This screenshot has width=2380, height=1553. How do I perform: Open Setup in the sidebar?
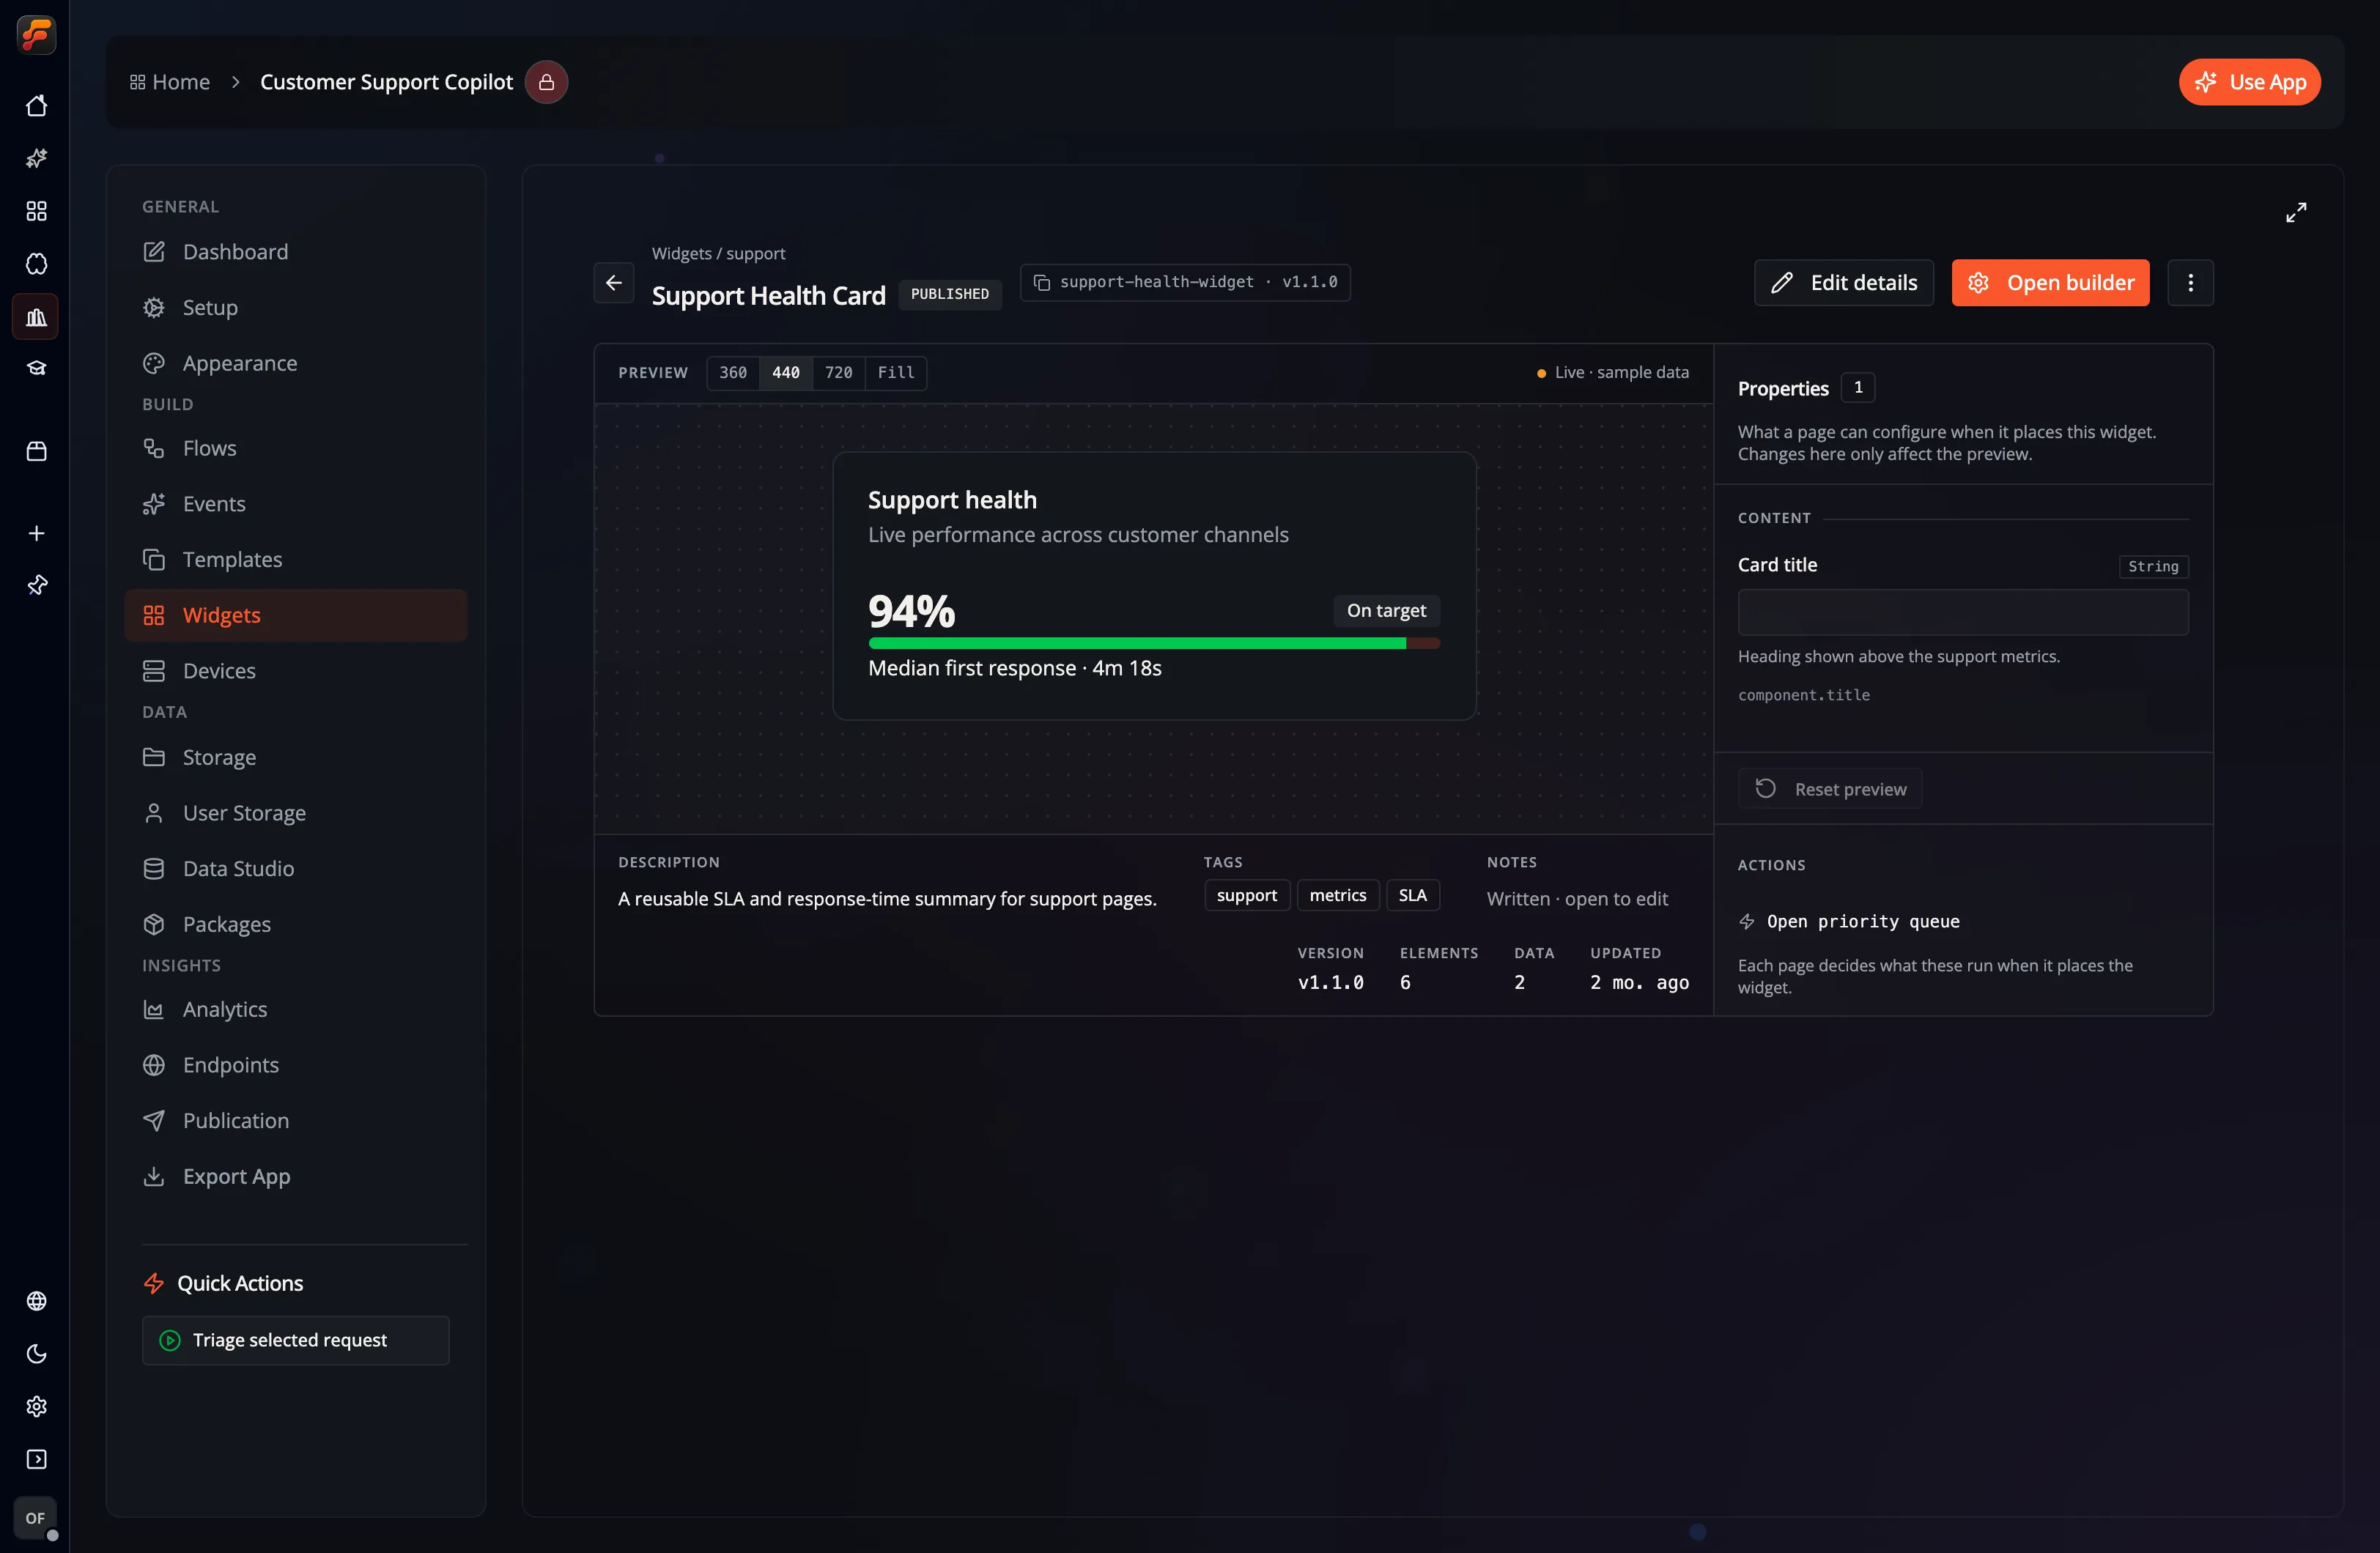(296, 308)
